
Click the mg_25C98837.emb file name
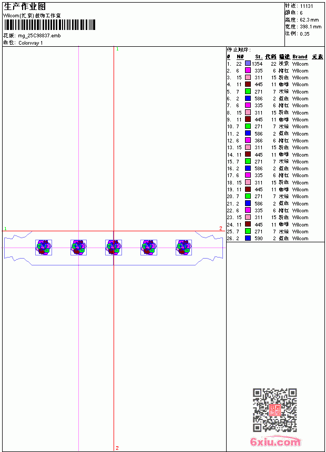point(39,36)
